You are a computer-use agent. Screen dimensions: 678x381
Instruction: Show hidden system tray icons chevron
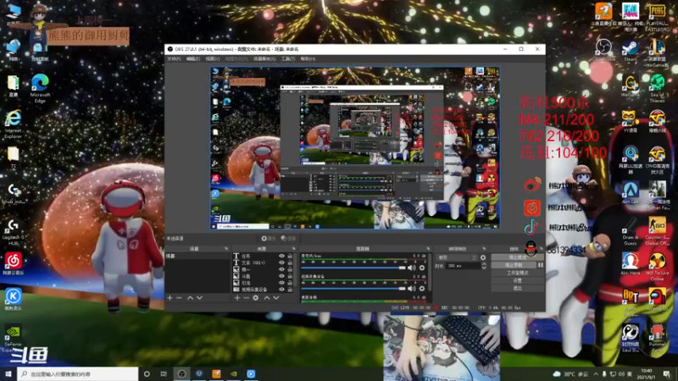pyautogui.click(x=596, y=373)
